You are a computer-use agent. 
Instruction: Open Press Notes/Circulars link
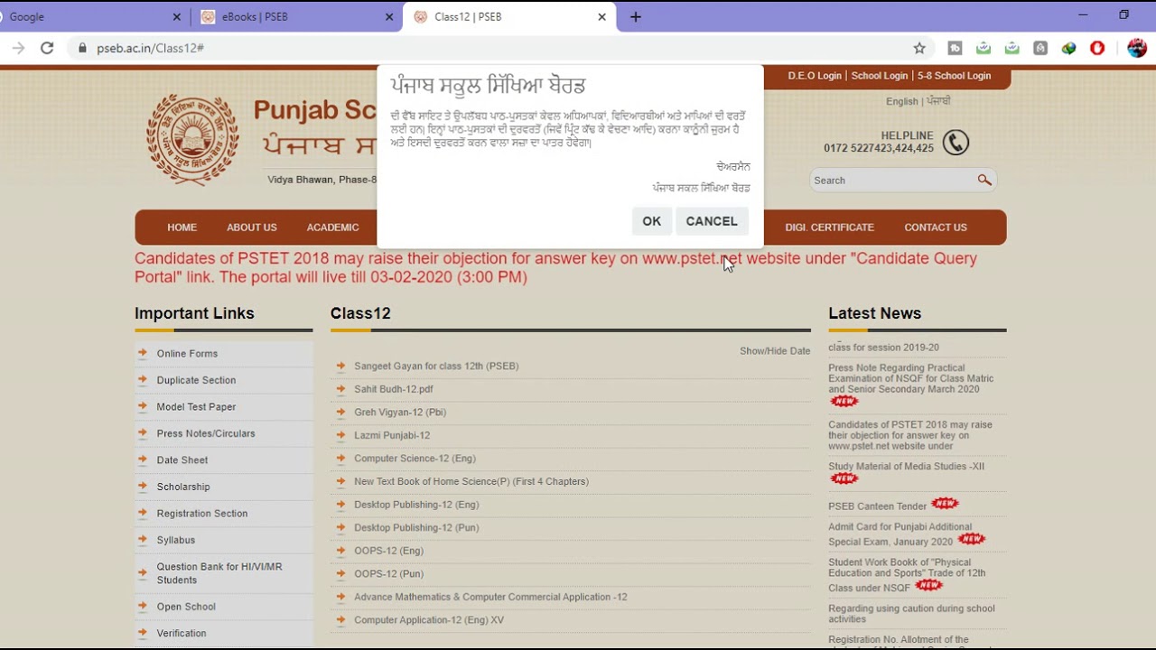[x=206, y=433]
